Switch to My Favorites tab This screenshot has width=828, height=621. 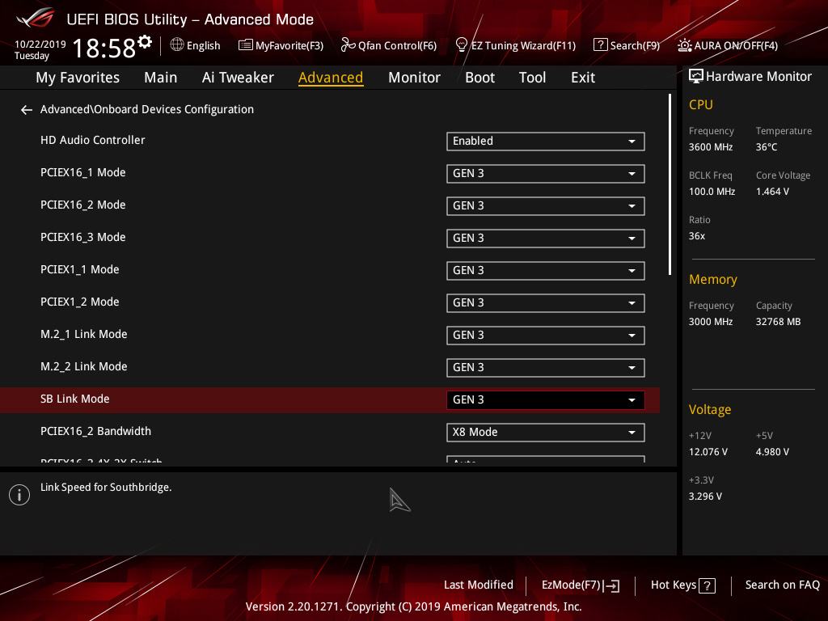click(78, 78)
